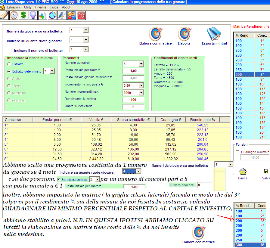The width and height of the screenshot is (270, 248).
Task: Open the Finestra menu
Action: click(41, 7)
